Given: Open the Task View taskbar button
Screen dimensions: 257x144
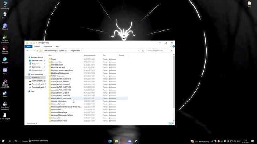Looking at the screenshot, I should (16, 141).
